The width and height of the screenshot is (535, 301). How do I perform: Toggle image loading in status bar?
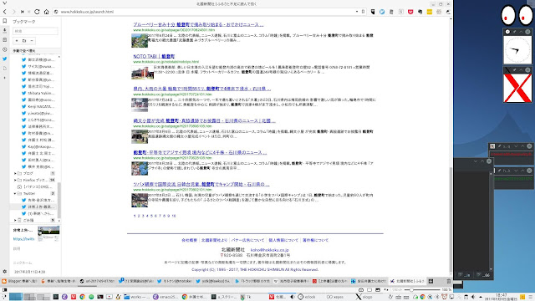tap(378, 290)
